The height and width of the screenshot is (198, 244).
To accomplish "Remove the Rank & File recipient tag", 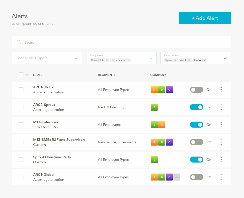I will tap(107, 60).
